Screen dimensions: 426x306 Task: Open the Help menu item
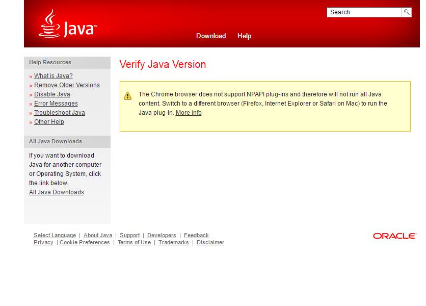(244, 36)
